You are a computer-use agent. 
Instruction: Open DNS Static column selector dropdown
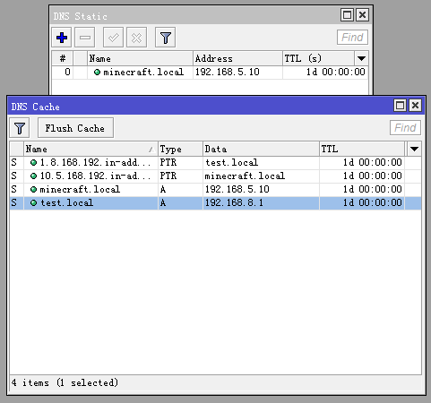(361, 58)
